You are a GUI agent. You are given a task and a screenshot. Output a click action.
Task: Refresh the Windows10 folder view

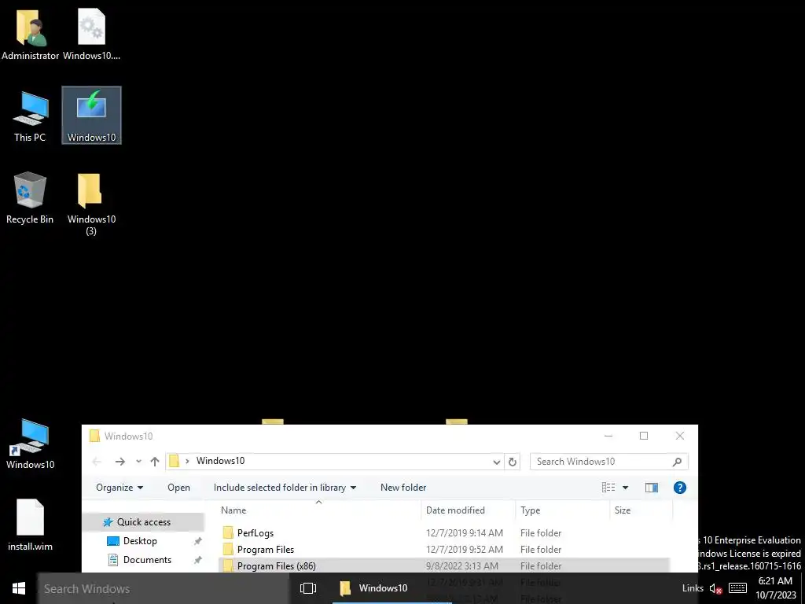[x=512, y=462]
